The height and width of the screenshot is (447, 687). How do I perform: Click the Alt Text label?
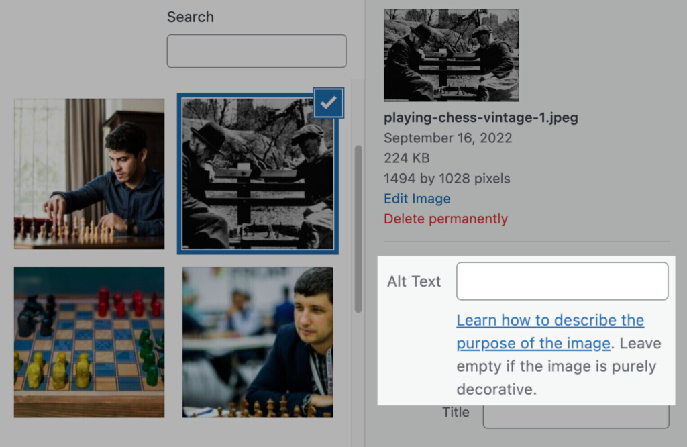tap(414, 281)
